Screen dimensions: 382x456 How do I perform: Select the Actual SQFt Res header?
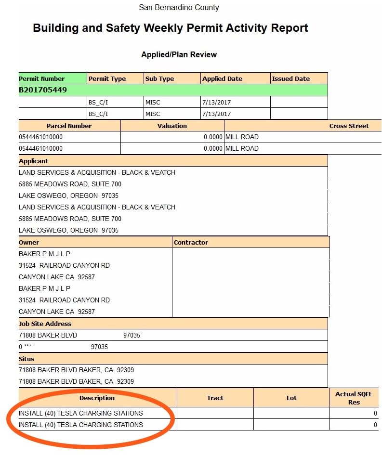[x=354, y=398]
